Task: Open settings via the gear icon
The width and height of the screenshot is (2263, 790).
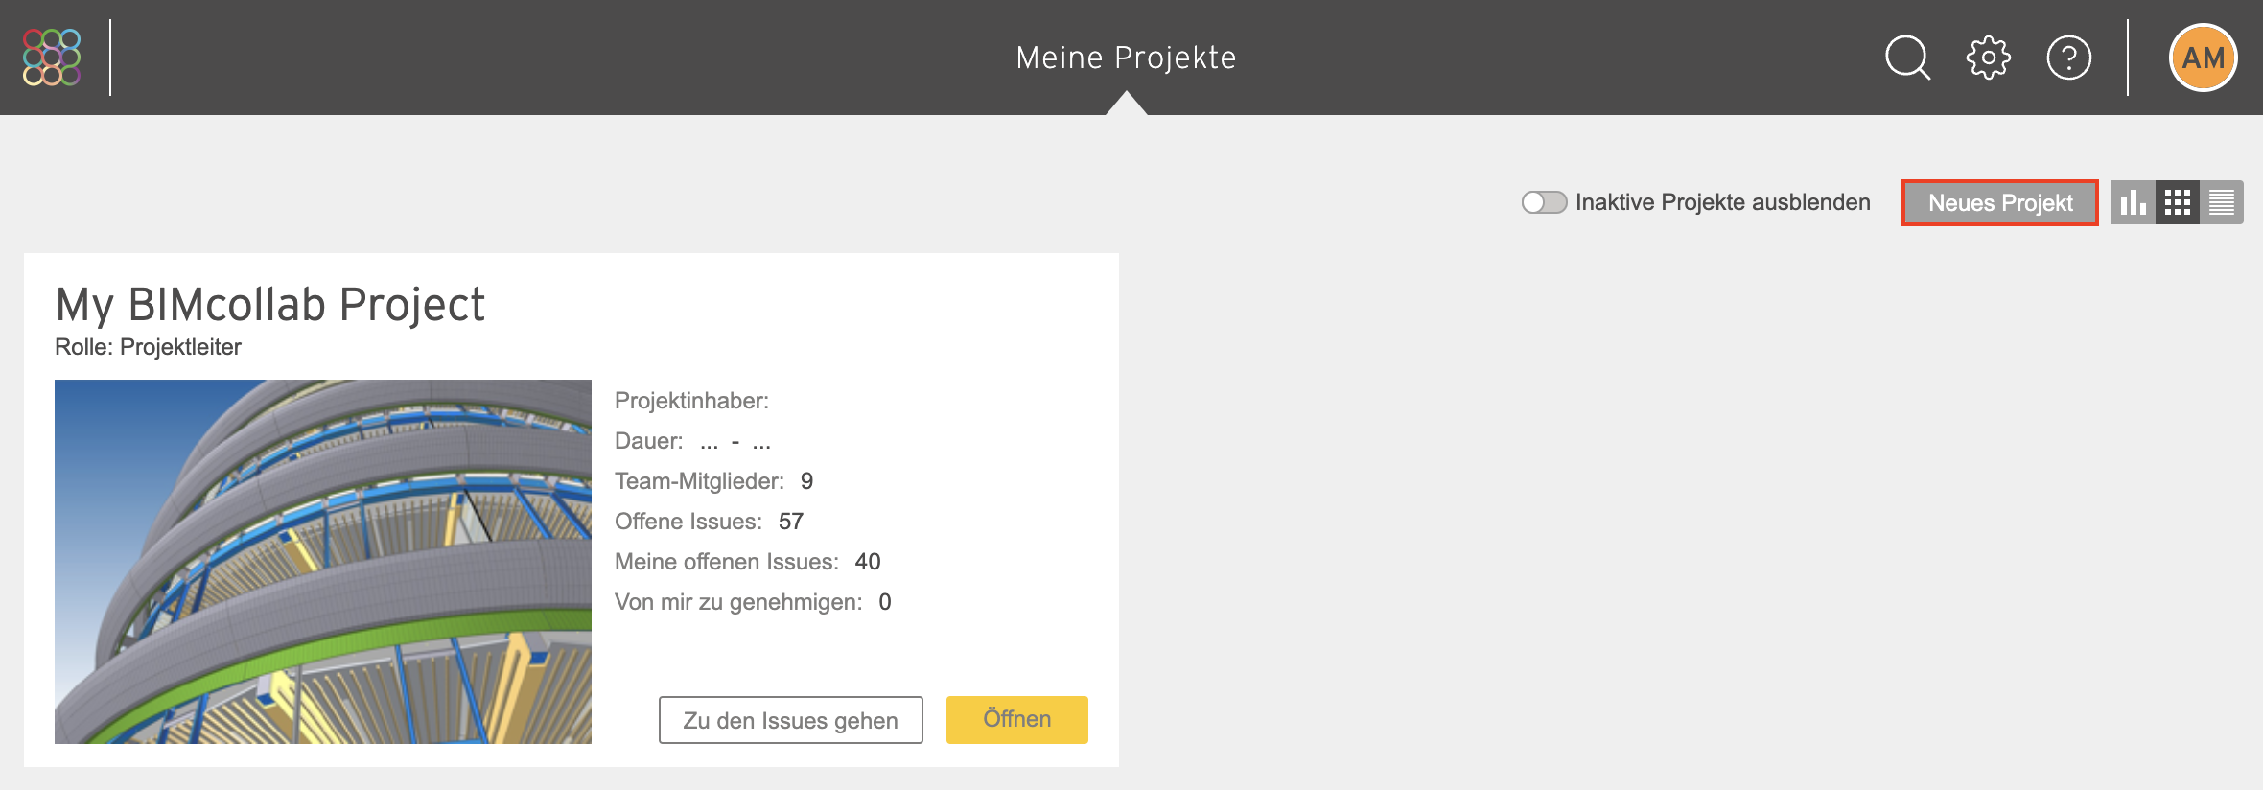Action: click(x=1989, y=58)
